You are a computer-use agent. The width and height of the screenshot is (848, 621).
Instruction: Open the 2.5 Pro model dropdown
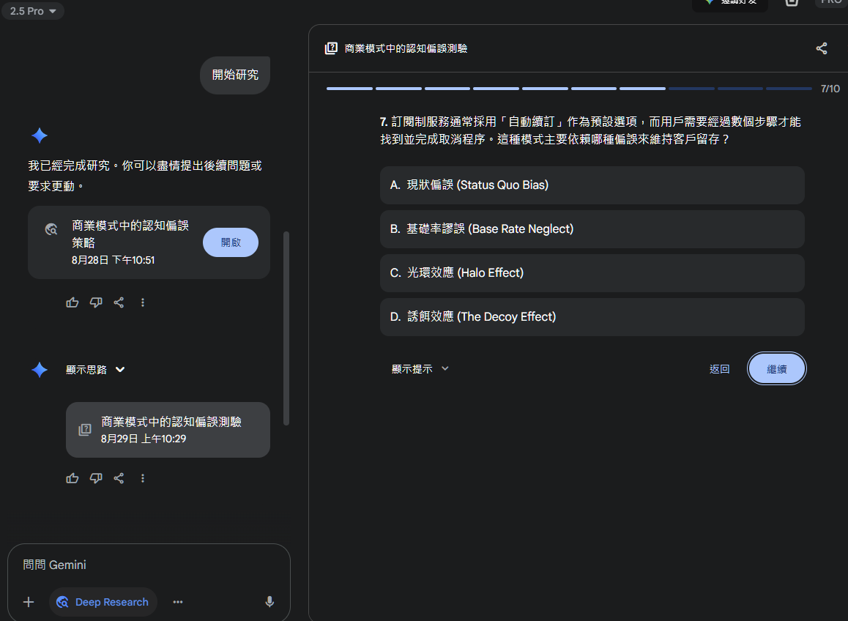[x=33, y=11]
